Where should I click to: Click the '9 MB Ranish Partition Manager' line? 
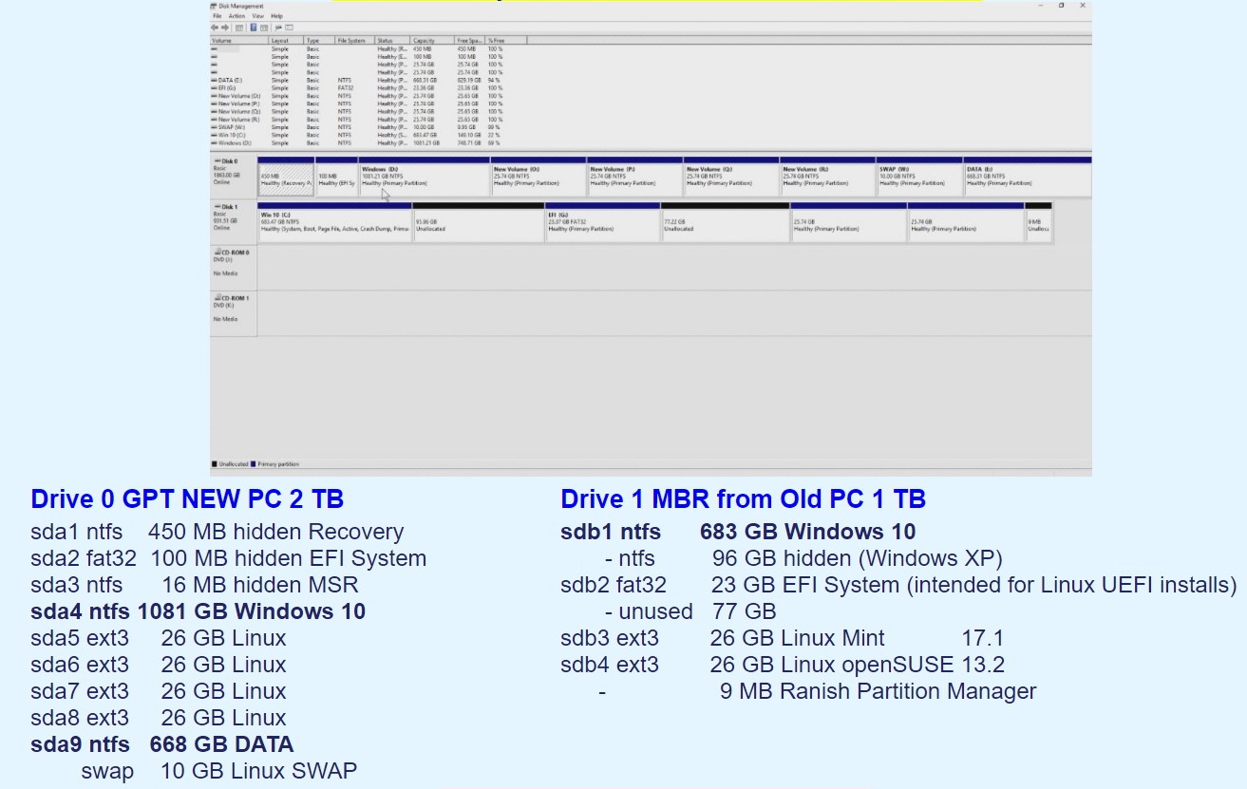coord(878,691)
